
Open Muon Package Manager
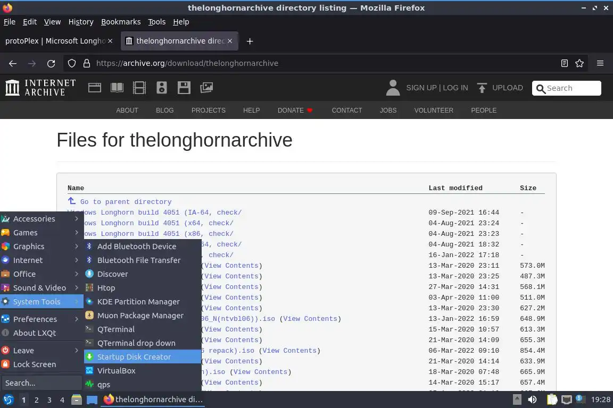(x=143, y=316)
